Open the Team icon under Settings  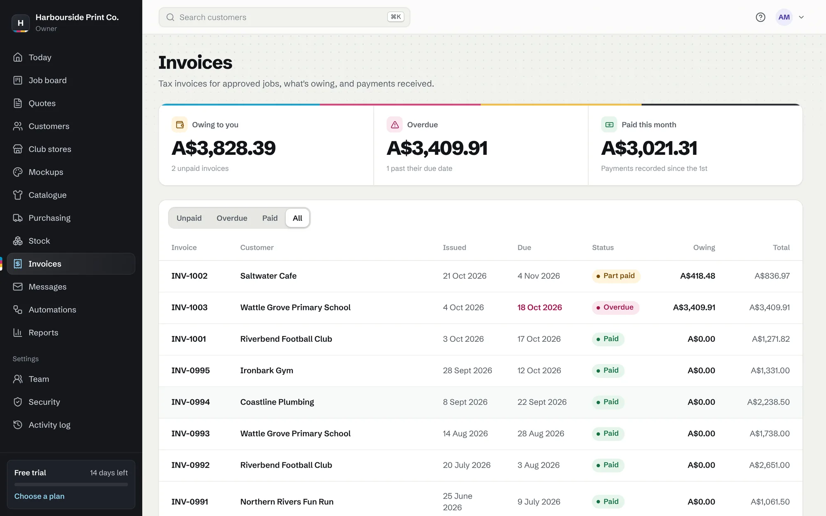(x=18, y=379)
